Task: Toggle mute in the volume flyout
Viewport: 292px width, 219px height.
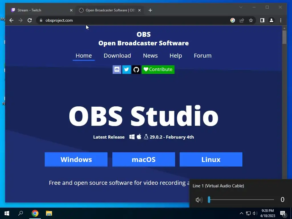Action: pyautogui.click(x=199, y=200)
